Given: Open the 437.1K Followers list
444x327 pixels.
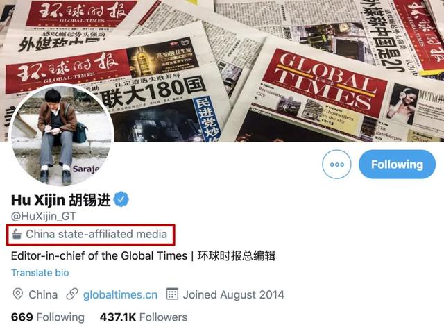Looking at the screenshot, I should pos(144,317).
